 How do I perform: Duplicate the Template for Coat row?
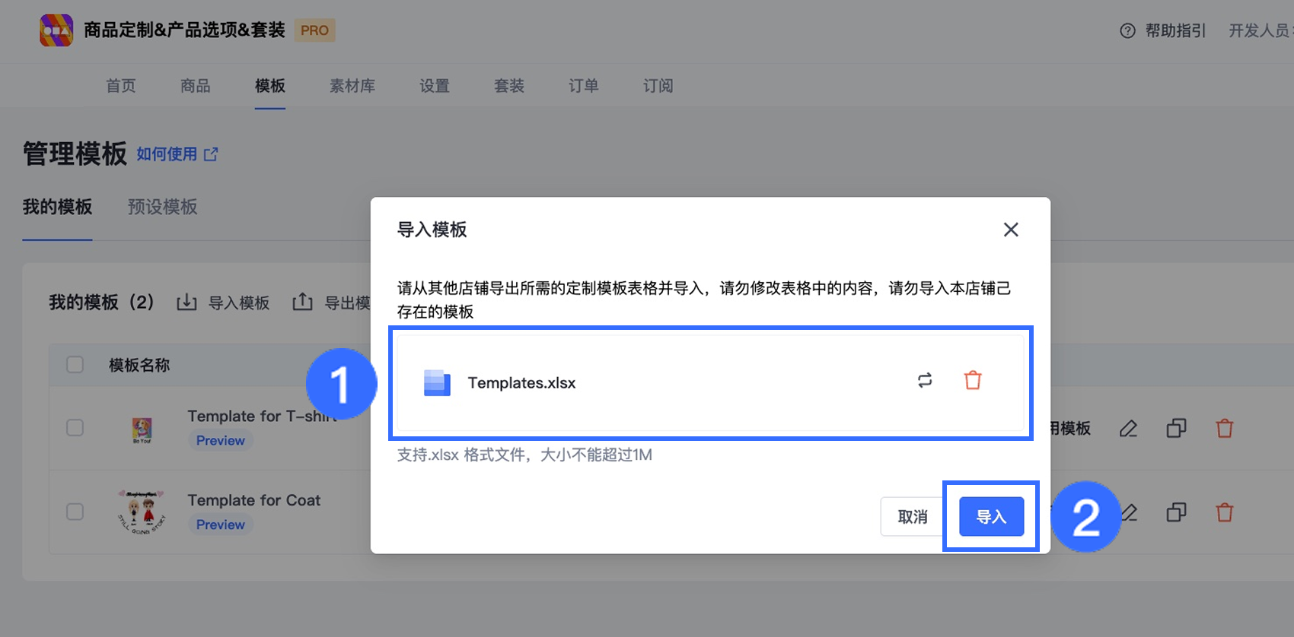(1176, 512)
